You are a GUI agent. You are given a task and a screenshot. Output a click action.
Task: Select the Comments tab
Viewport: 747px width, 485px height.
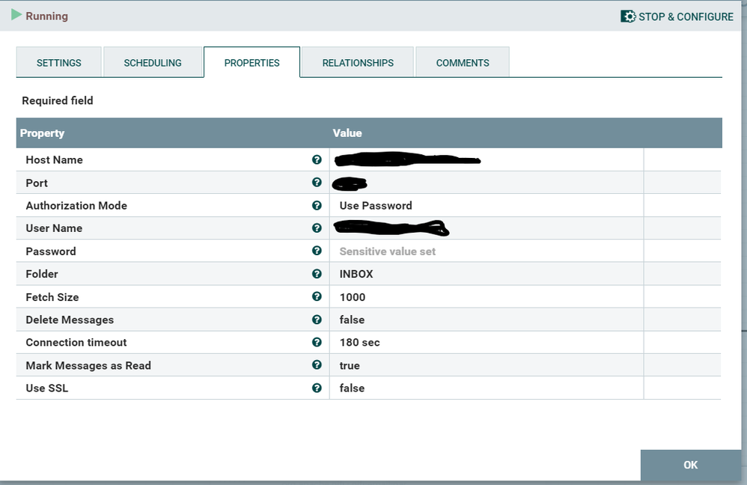(463, 62)
